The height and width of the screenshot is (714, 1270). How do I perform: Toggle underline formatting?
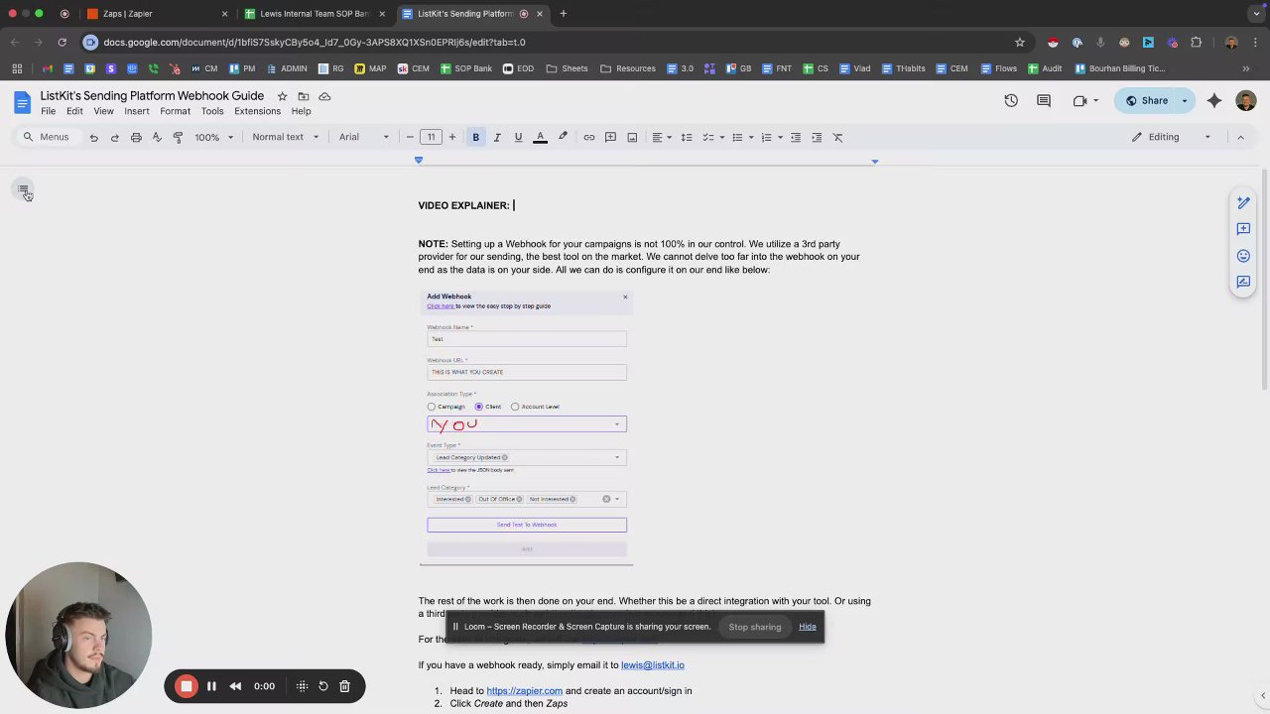click(518, 137)
